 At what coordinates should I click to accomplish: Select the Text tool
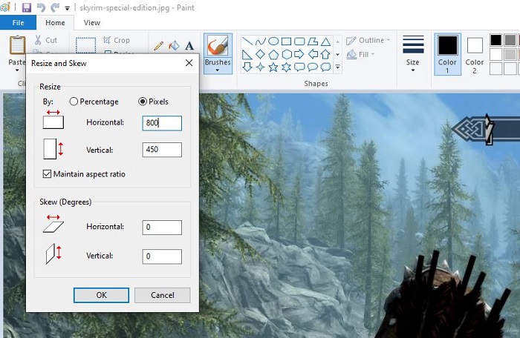[x=189, y=46]
